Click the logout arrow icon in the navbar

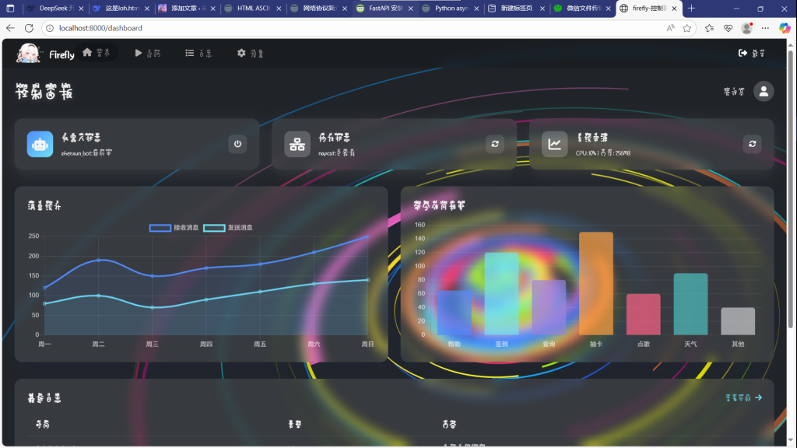tap(743, 53)
